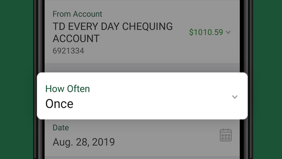The height and width of the screenshot is (159, 282).
Task: Click the separator band above How Often
Action: 142,68
